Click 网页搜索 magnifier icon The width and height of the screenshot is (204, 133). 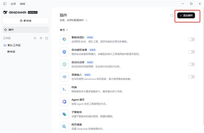click(64, 126)
